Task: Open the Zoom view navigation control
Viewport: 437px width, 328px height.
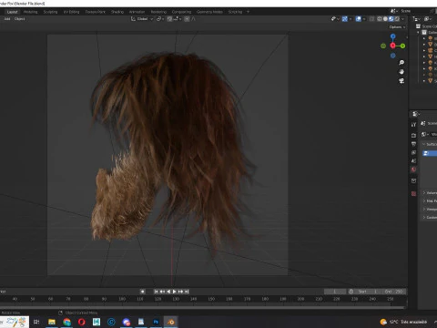Action: [401, 63]
